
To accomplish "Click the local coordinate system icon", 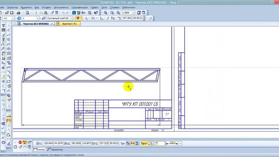I will click(102, 18).
